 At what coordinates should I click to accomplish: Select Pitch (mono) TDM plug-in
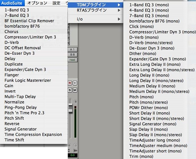pos(141,97)
